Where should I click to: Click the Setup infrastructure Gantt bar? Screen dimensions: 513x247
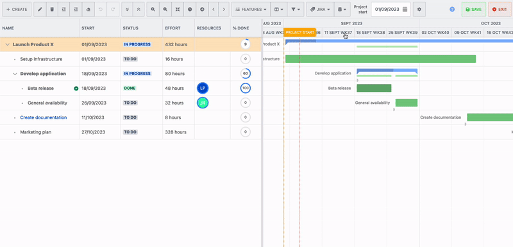(380, 59)
